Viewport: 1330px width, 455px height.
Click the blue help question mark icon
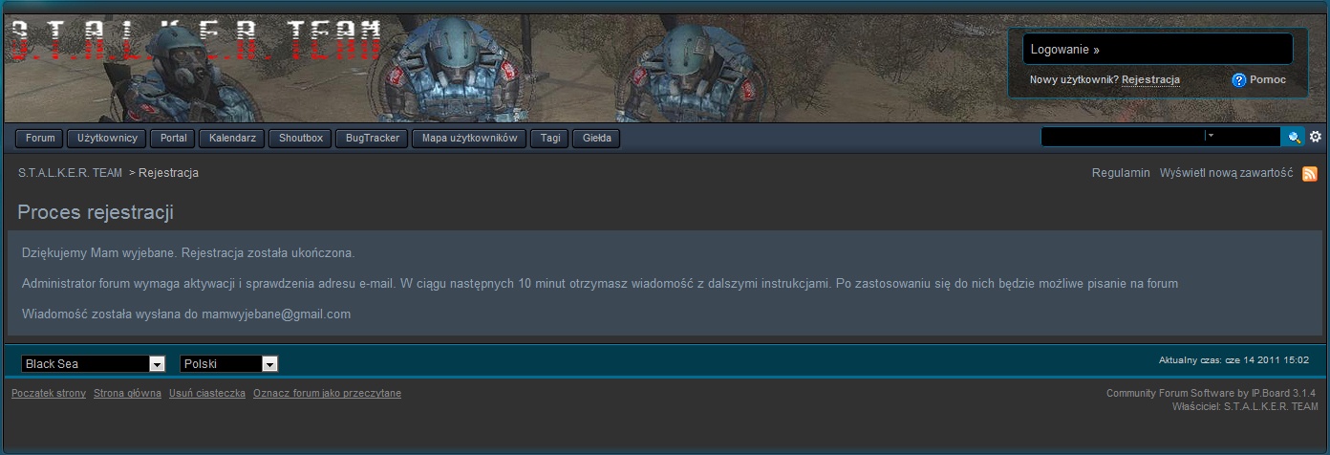(1239, 80)
